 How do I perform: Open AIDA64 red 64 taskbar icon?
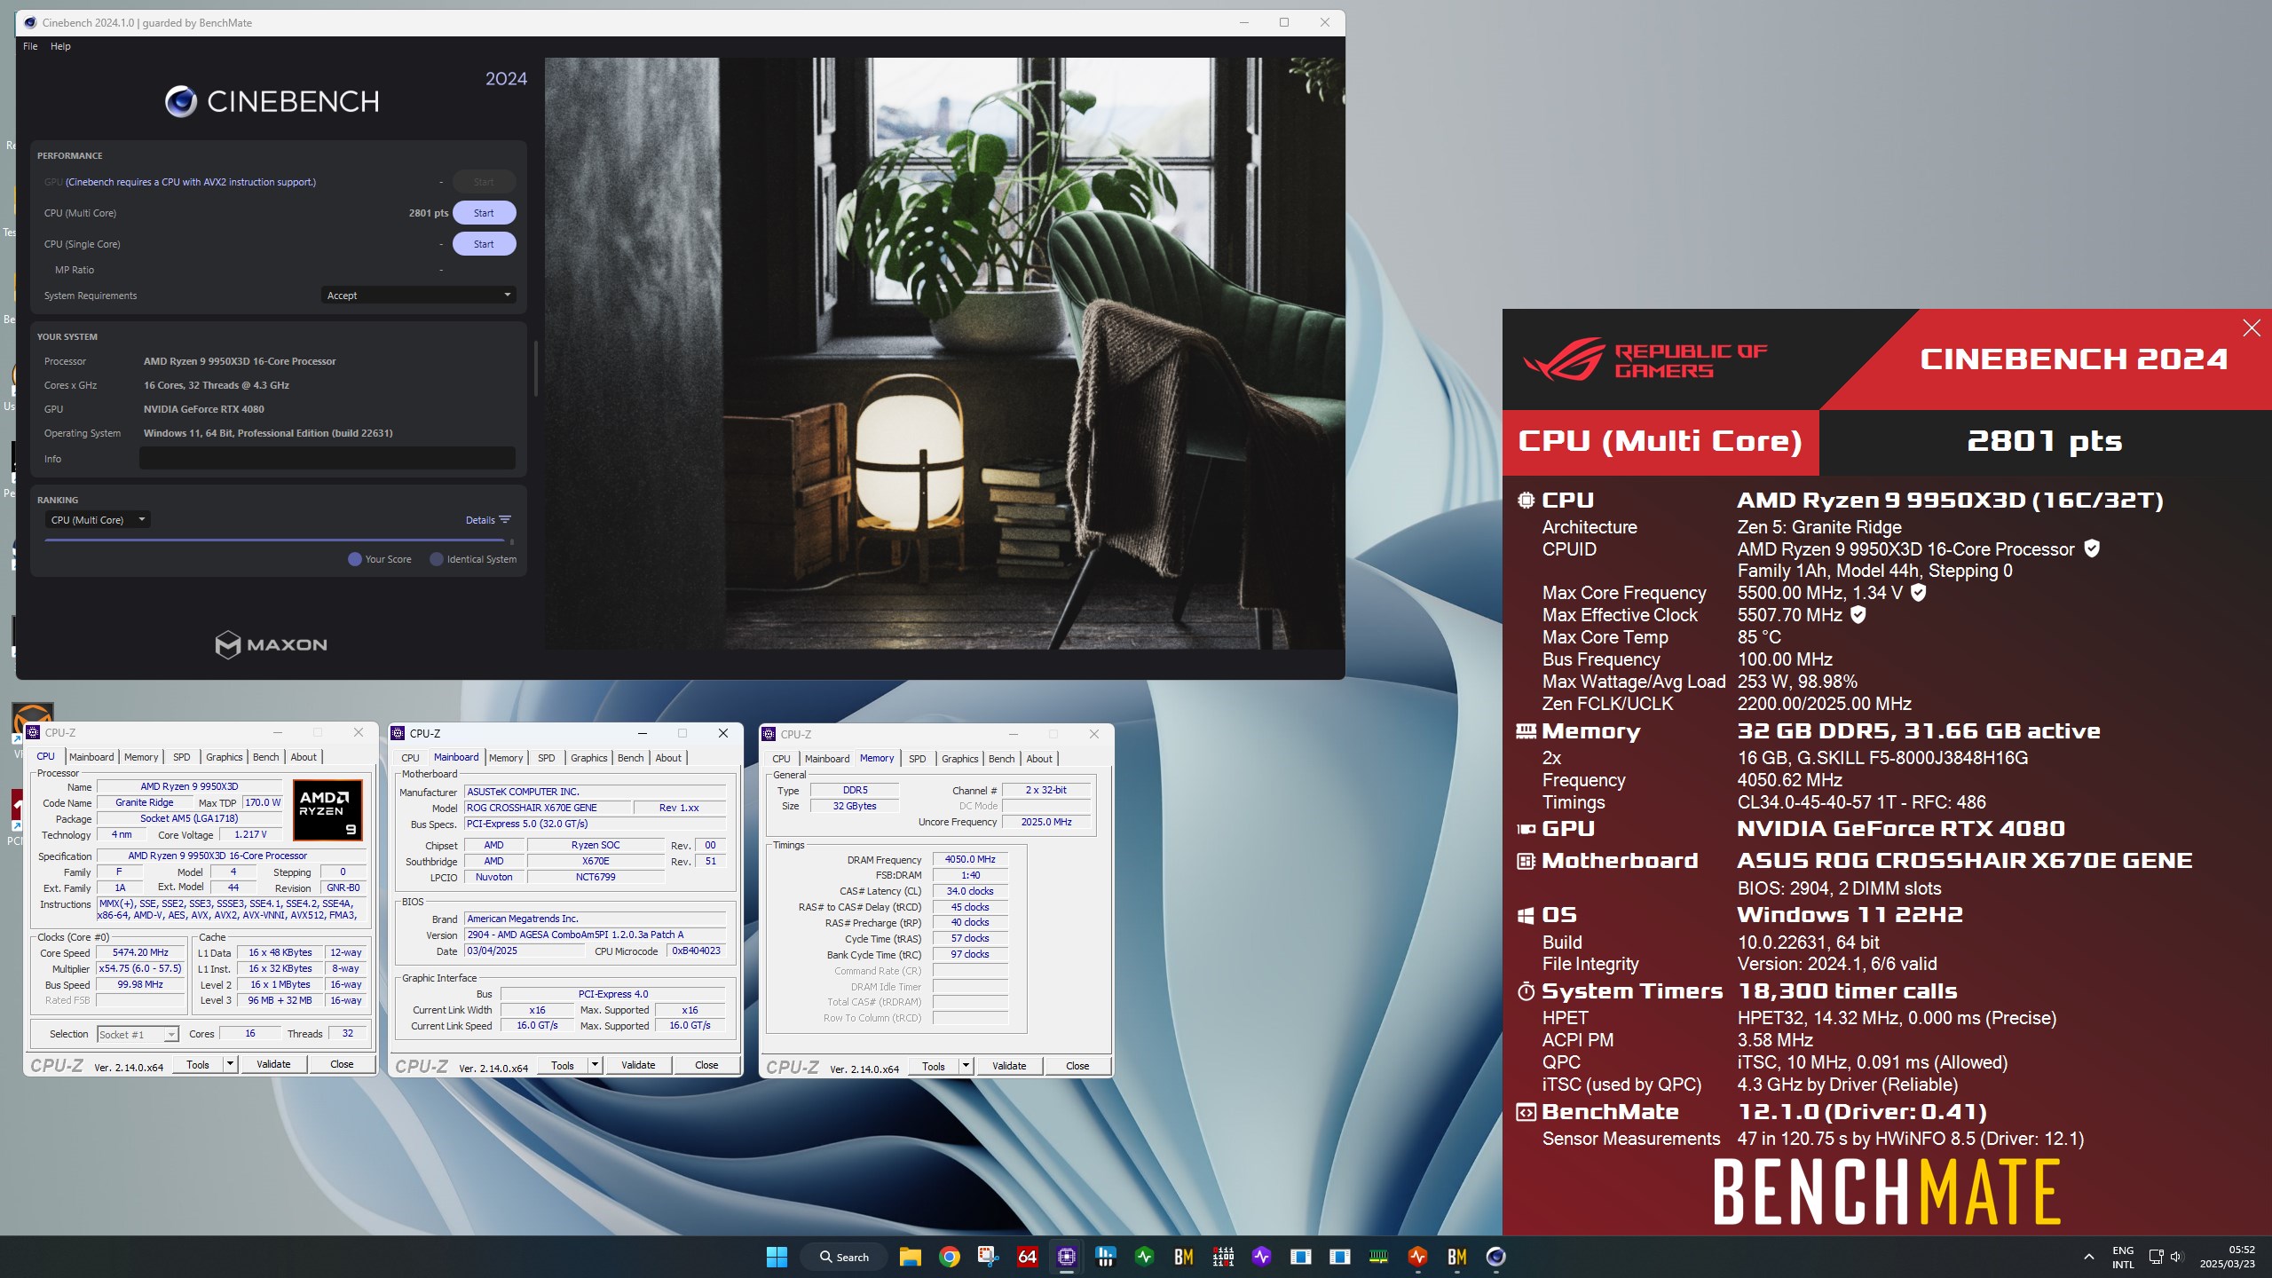(1028, 1257)
